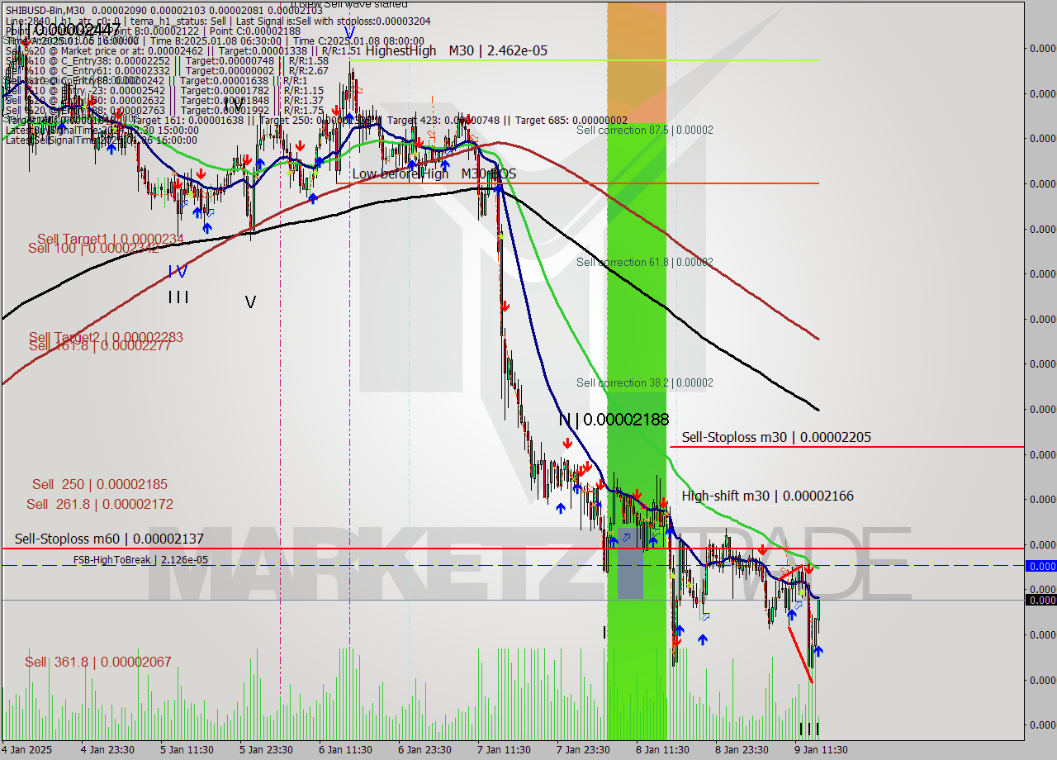Select the FSB-HighToBreak | 2.126e-05 label
The height and width of the screenshot is (760, 1057).
pyautogui.click(x=140, y=560)
